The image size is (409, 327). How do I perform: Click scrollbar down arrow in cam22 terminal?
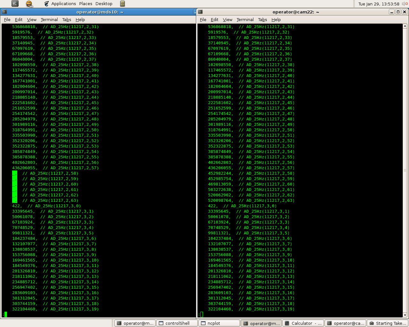click(x=405, y=315)
